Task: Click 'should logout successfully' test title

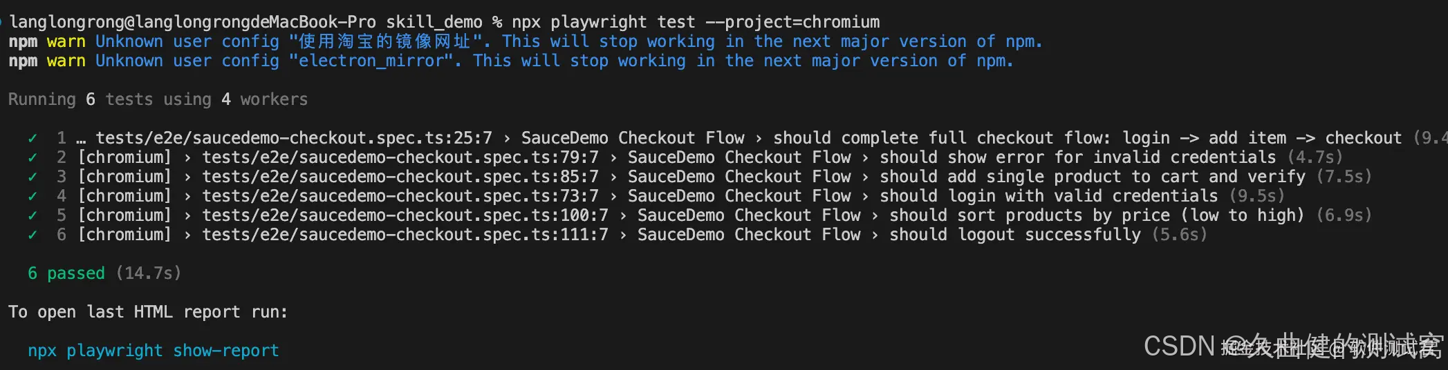Action: (1015, 235)
